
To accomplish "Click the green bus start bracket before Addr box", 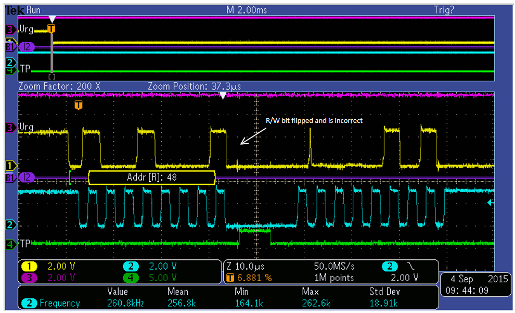I will click(x=70, y=178).
